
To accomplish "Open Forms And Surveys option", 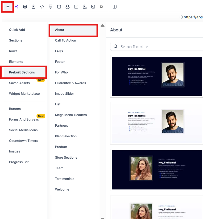I will (x=24, y=119).
